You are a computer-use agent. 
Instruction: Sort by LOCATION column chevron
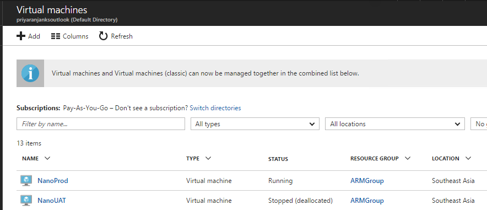(468, 158)
